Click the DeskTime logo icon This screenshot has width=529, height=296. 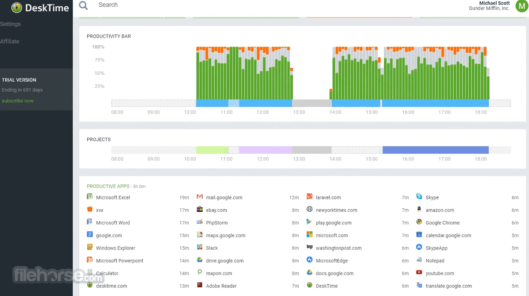[x=17, y=7]
